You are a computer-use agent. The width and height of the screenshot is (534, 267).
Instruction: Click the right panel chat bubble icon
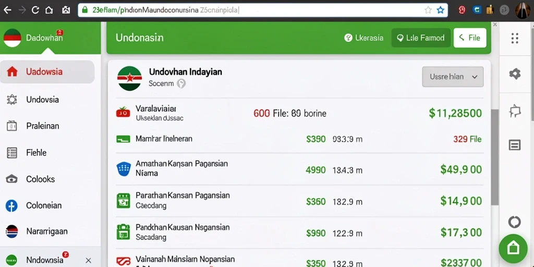coord(515,111)
